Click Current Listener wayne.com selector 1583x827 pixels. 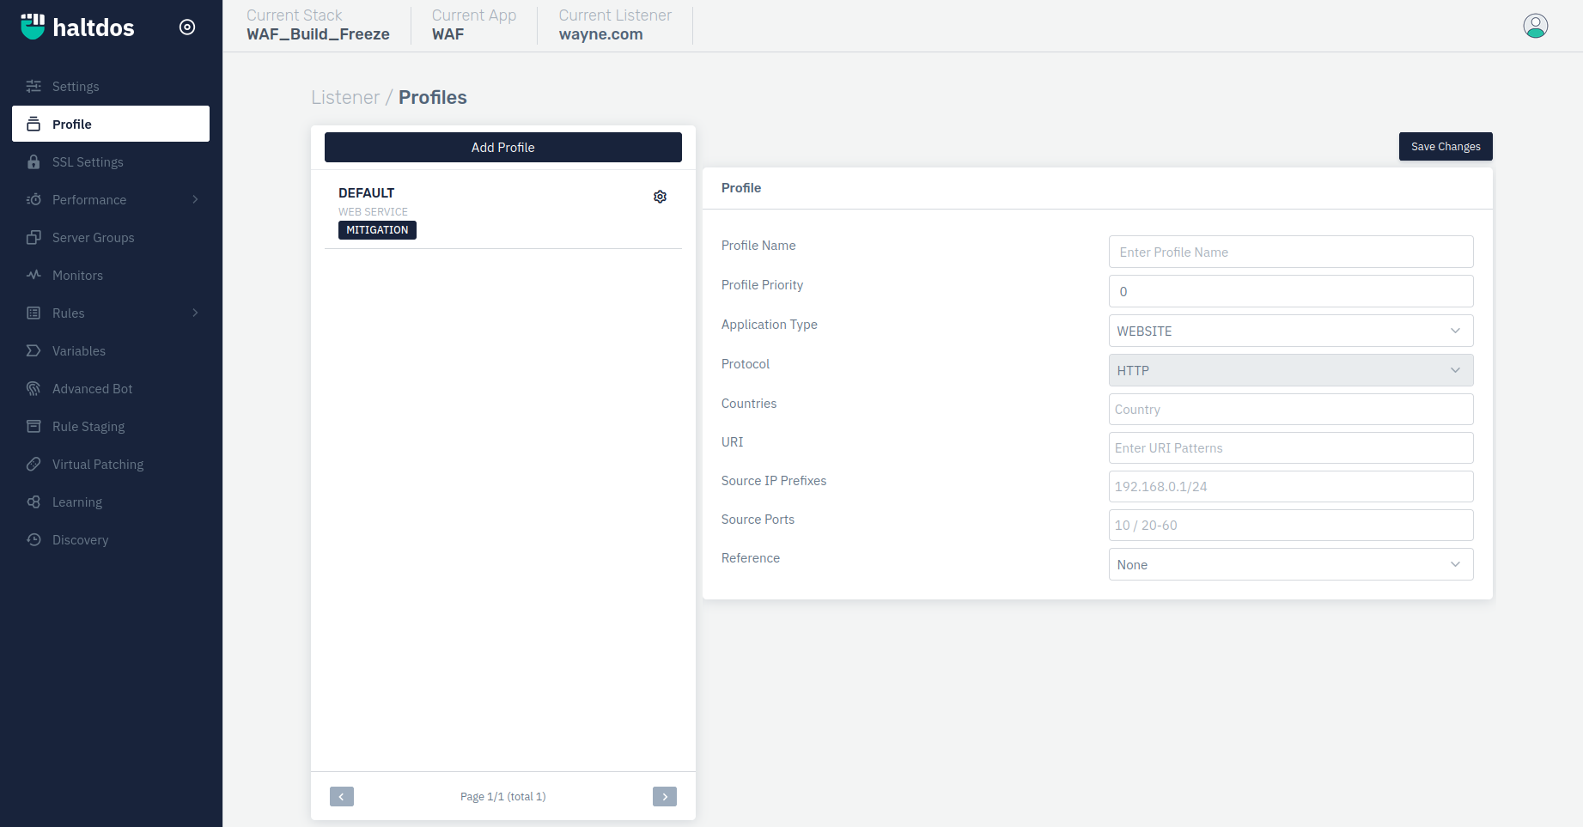point(615,25)
